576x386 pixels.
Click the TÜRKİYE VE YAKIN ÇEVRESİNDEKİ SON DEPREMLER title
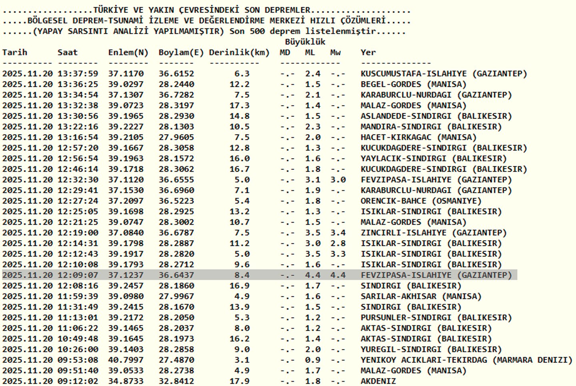tap(202, 10)
